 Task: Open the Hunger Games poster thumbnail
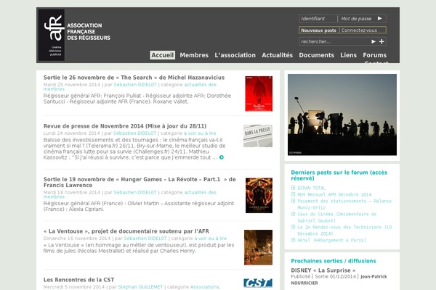tap(259, 195)
